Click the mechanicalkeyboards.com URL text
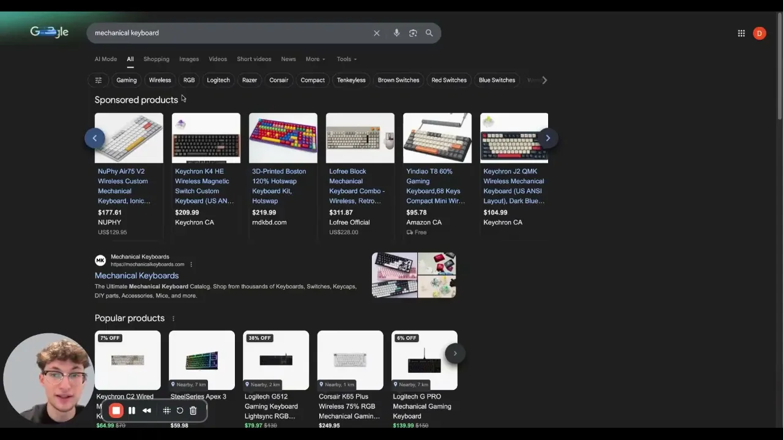Image resolution: width=783 pixels, height=440 pixels. [x=147, y=265]
